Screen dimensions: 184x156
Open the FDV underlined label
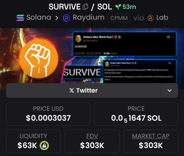pyautogui.click(x=92, y=136)
